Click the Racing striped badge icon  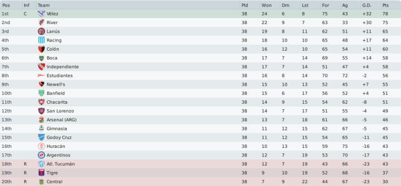[x=41, y=40]
